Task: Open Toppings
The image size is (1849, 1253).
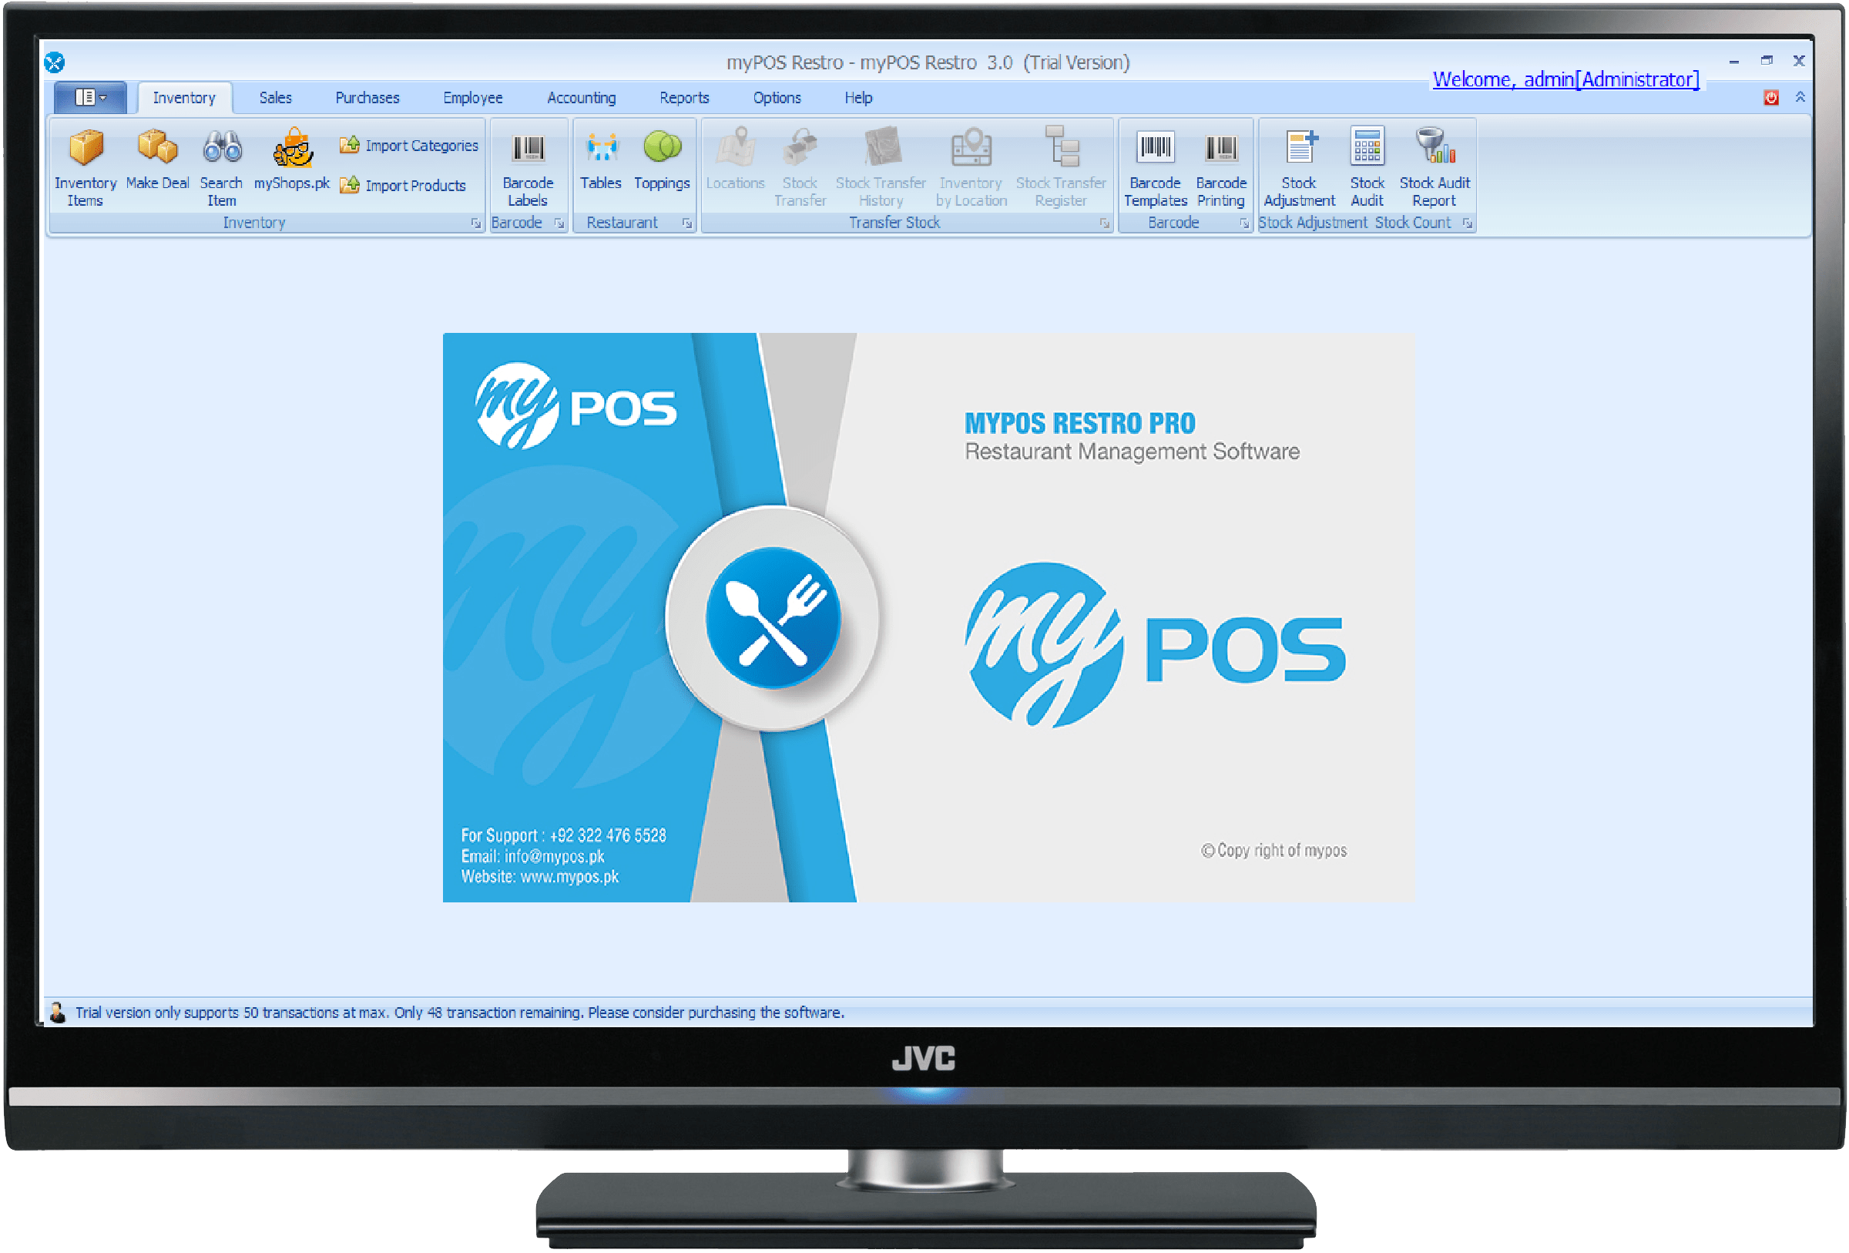Action: [662, 159]
